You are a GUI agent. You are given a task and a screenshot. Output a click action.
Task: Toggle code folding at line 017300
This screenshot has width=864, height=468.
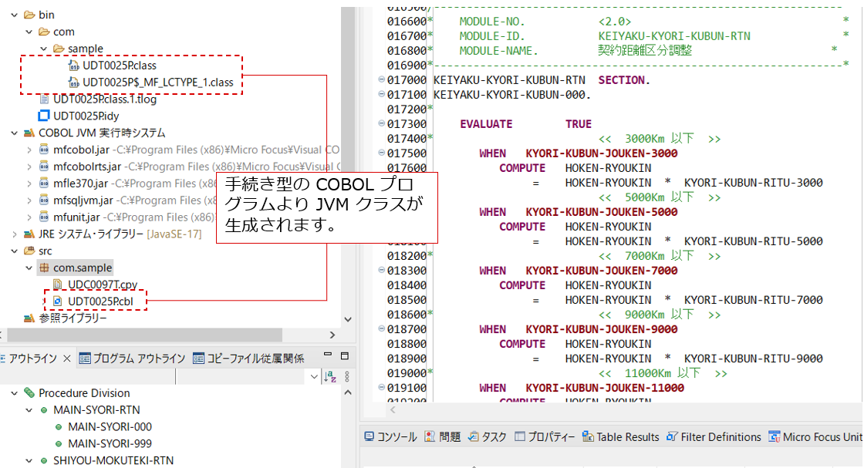[x=381, y=123]
